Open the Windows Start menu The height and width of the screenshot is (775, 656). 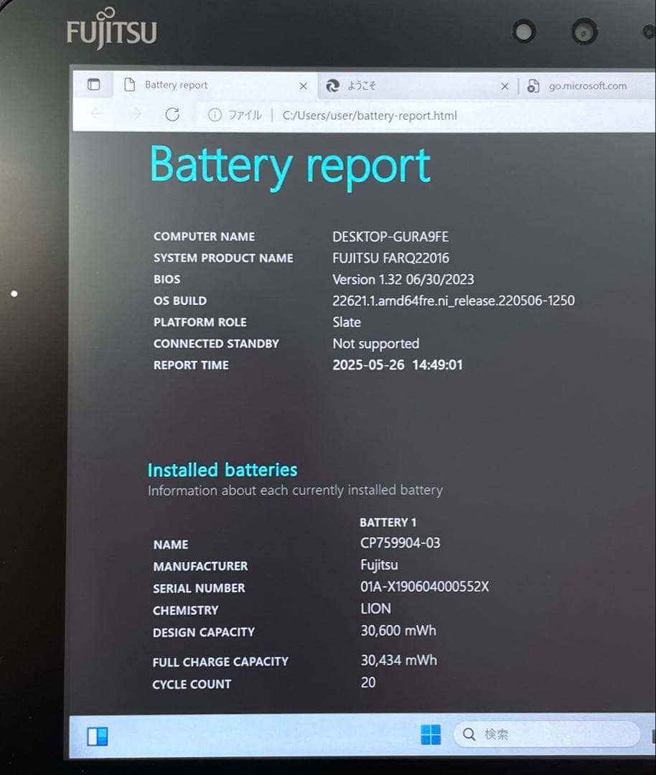tap(431, 734)
